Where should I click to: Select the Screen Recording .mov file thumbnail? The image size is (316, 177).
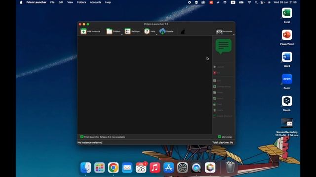click(x=287, y=123)
